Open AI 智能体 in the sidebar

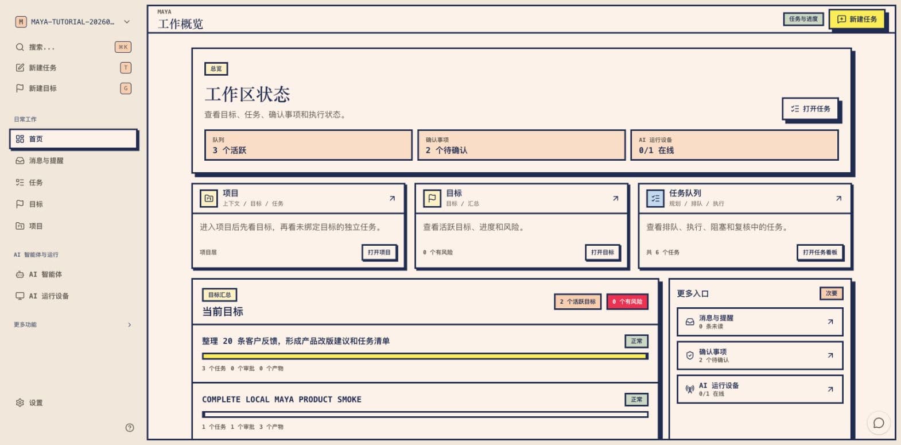coord(73,274)
